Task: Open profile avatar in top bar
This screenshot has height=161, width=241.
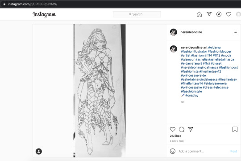Action: click(238, 14)
